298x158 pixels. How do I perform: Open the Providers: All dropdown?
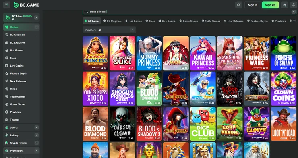click(x=109, y=30)
